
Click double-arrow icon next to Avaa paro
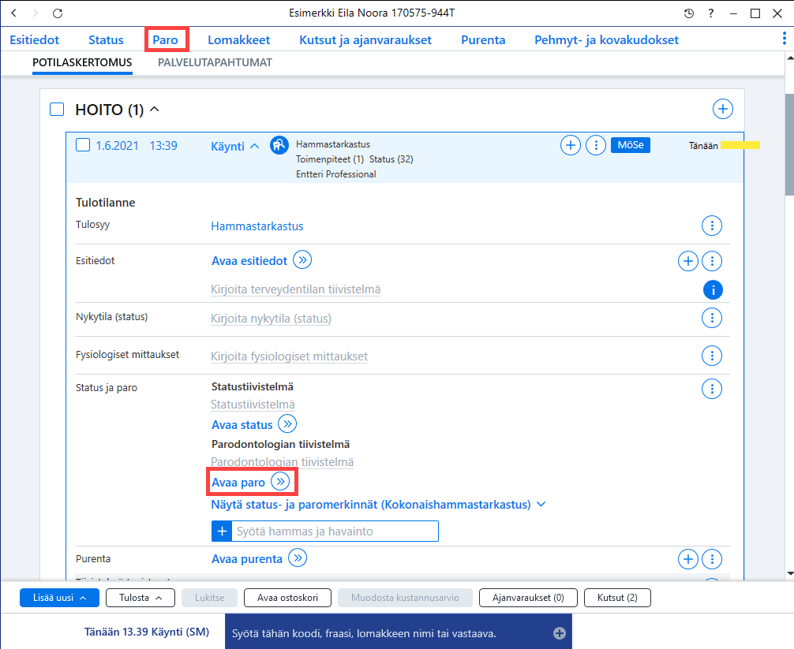[280, 481]
